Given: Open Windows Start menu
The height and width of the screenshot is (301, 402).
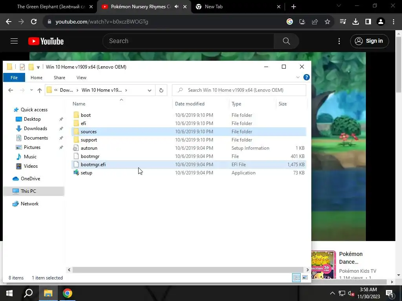Looking at the screenshot, I should (9, 293).
